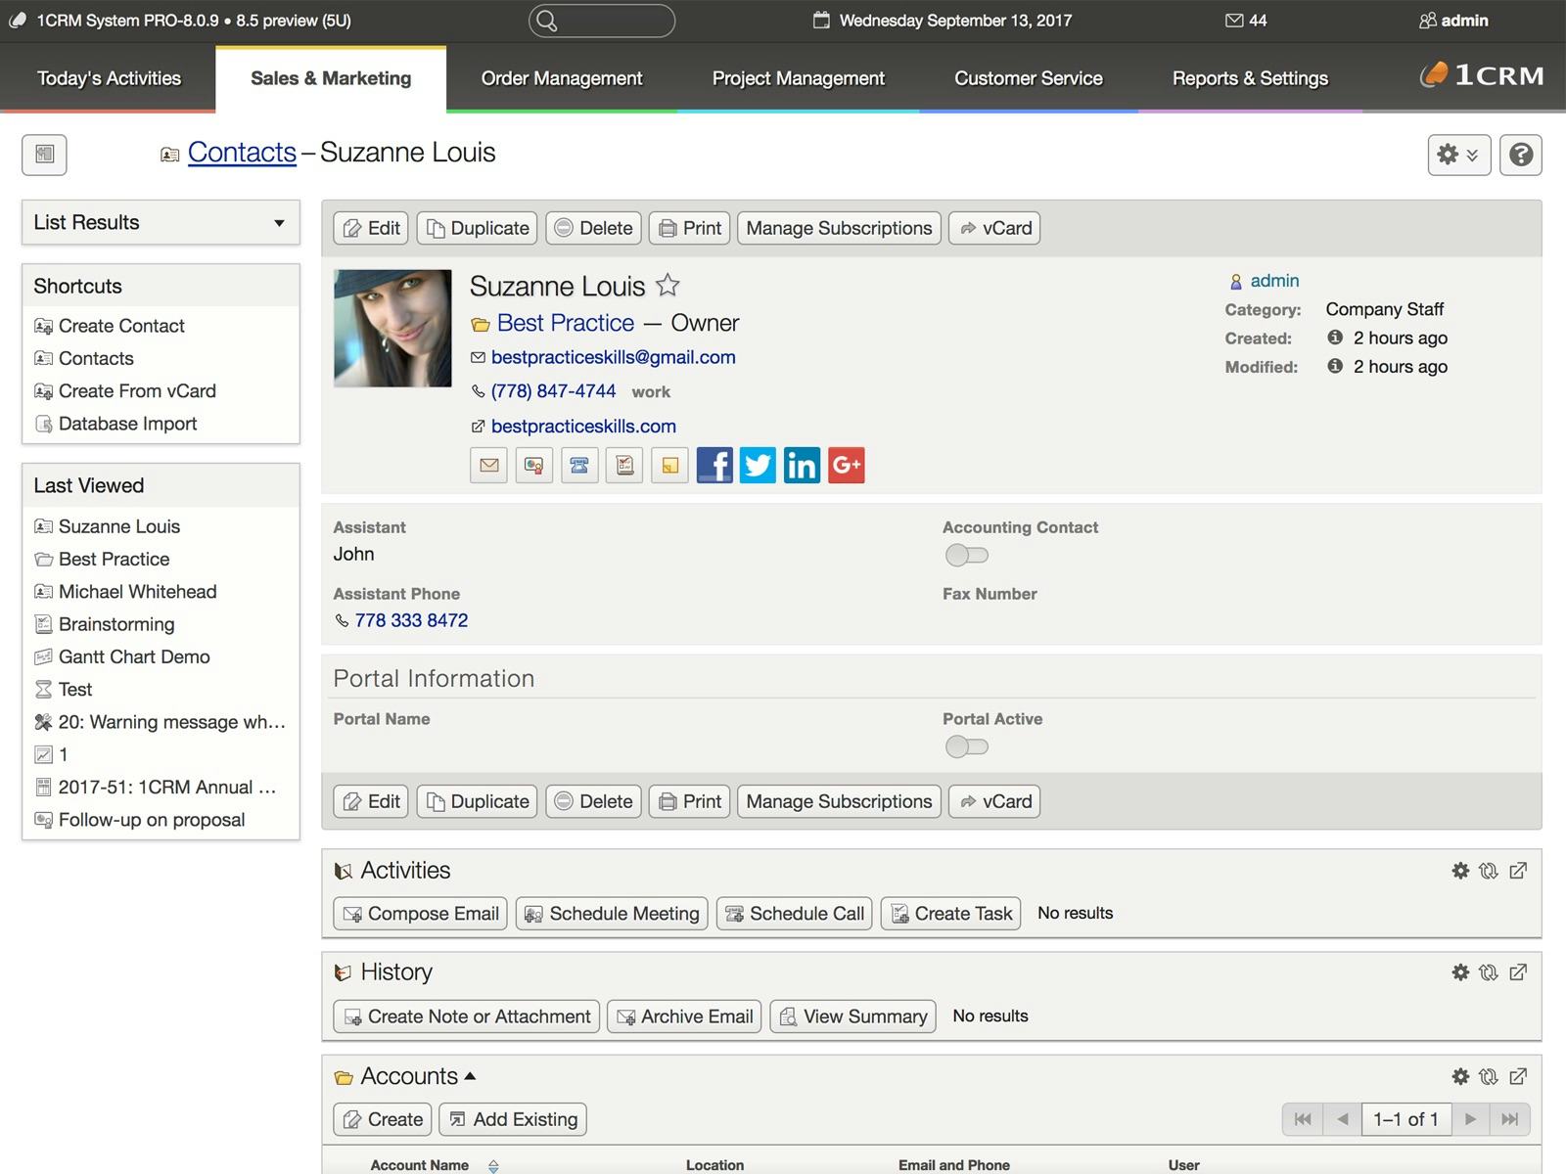The image size is (1566, 1174).
Task: Export contact with top vCard button
Action: (x=994, y=228)
